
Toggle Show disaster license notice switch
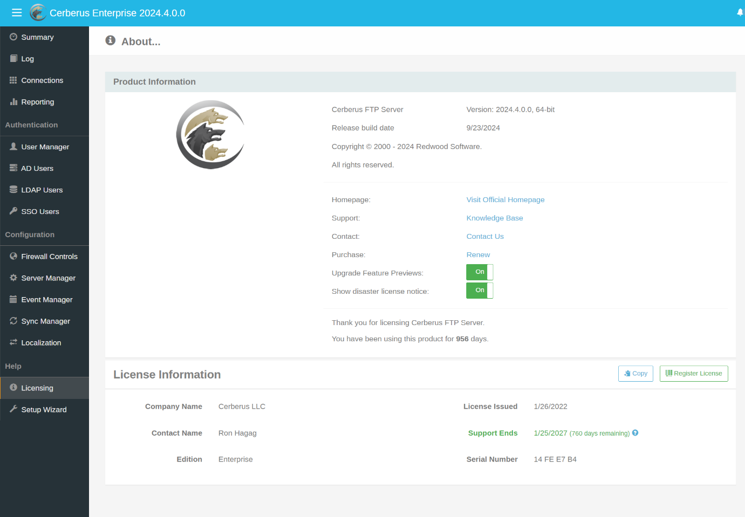pyautogui.click(x=480, y=291)
